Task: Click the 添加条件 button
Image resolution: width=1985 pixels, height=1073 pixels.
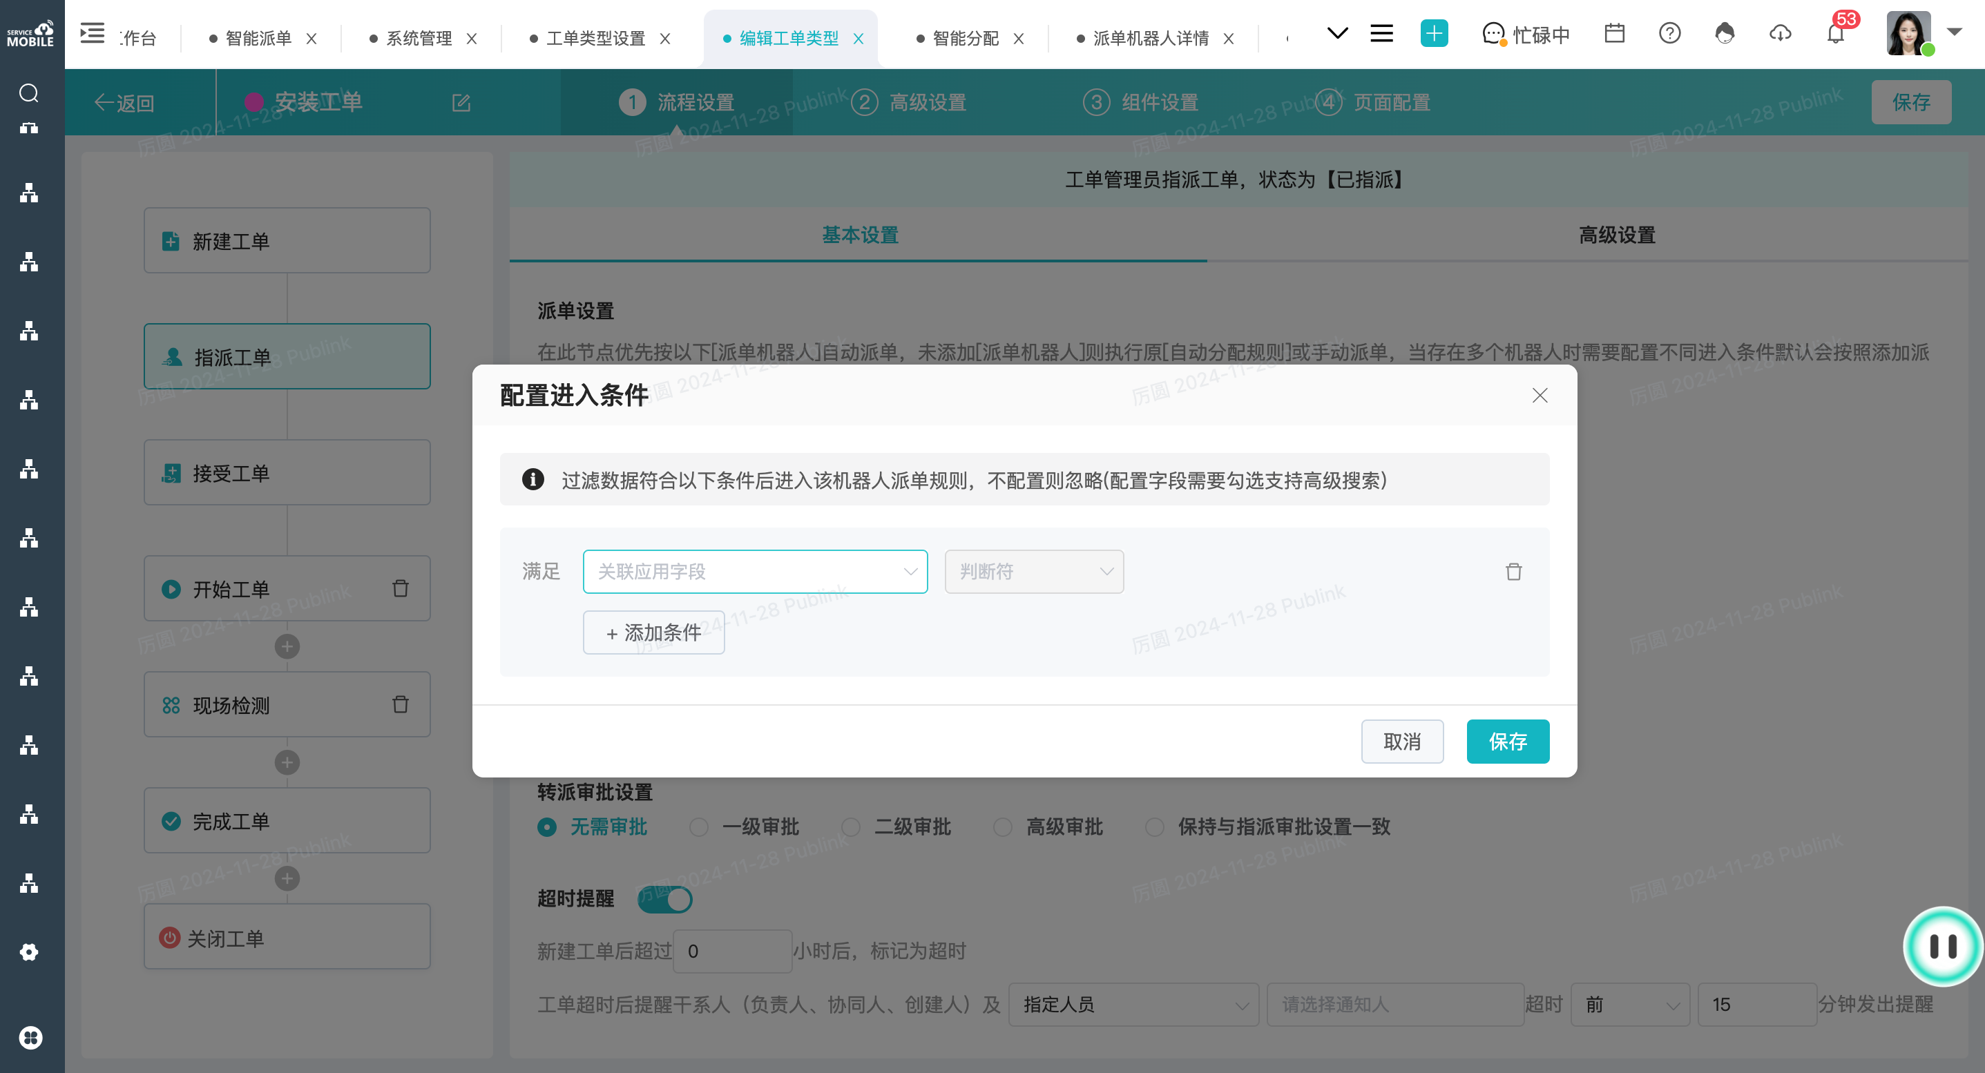Action: (653, 632)
